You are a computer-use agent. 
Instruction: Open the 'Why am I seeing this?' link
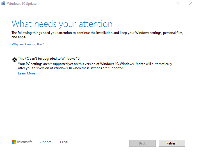[x=28, y=44]
